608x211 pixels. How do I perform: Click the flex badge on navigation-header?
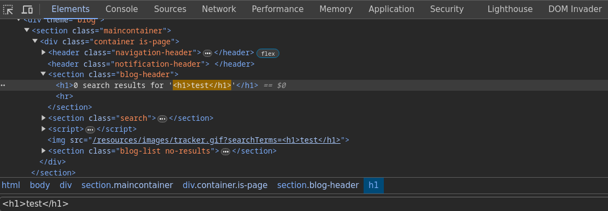268,54
